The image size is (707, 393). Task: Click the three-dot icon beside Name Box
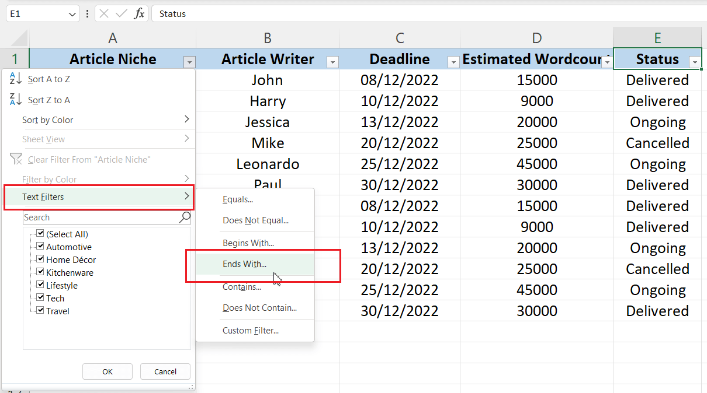point(86,13)
